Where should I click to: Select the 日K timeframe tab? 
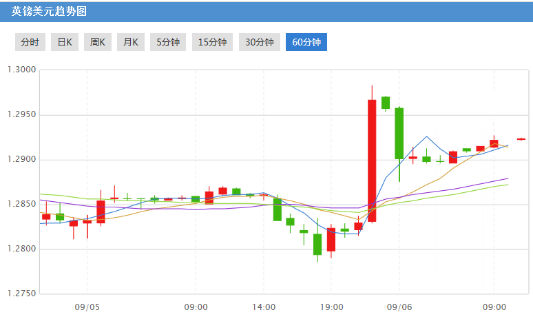point(65,42)
